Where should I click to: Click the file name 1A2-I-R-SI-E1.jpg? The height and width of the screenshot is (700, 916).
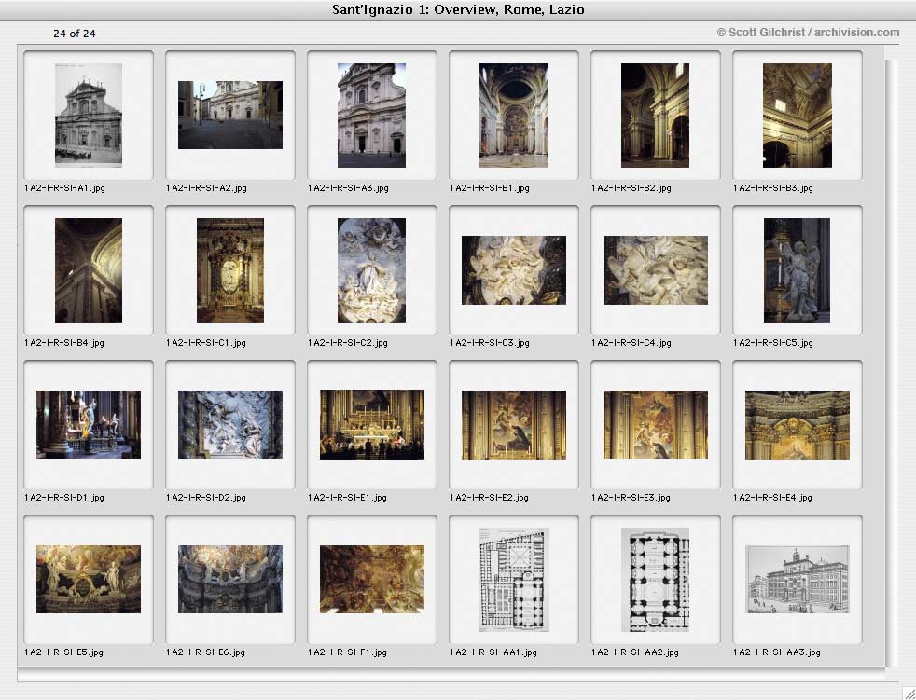pyautogui.click(x=347, y=498)
